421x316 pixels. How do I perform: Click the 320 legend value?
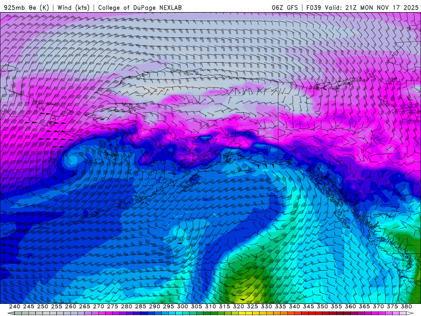point(238,307)
